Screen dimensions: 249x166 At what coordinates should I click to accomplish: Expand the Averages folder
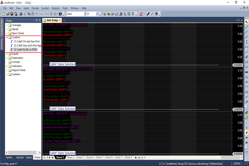7,25
